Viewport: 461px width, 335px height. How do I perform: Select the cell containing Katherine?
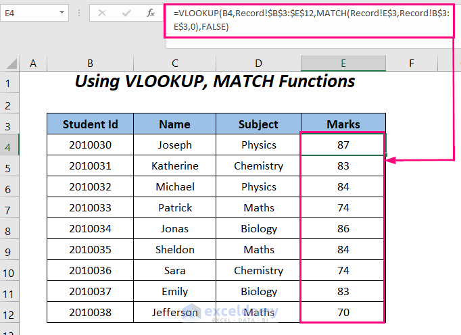[x=174, y=166]
